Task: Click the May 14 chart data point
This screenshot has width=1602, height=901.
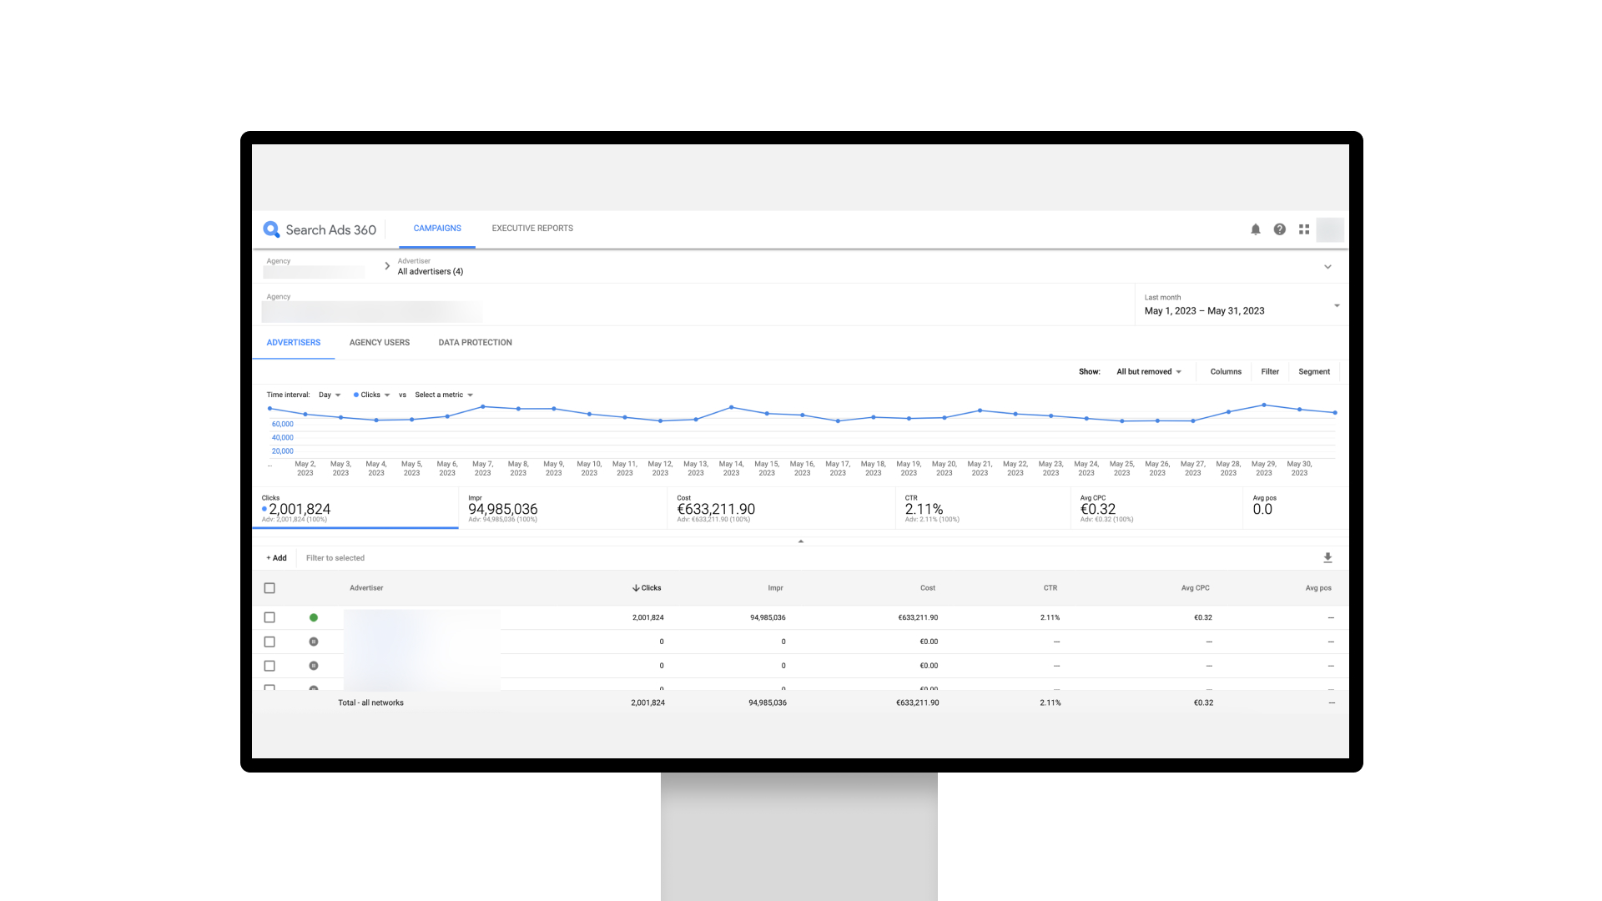Action: point(731,407)
